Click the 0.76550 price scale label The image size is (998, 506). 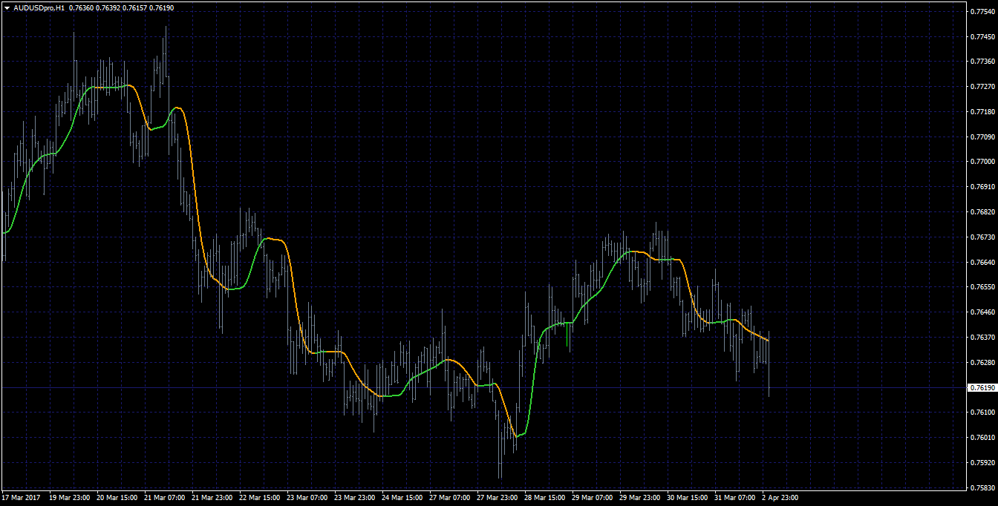pos(982,287)
